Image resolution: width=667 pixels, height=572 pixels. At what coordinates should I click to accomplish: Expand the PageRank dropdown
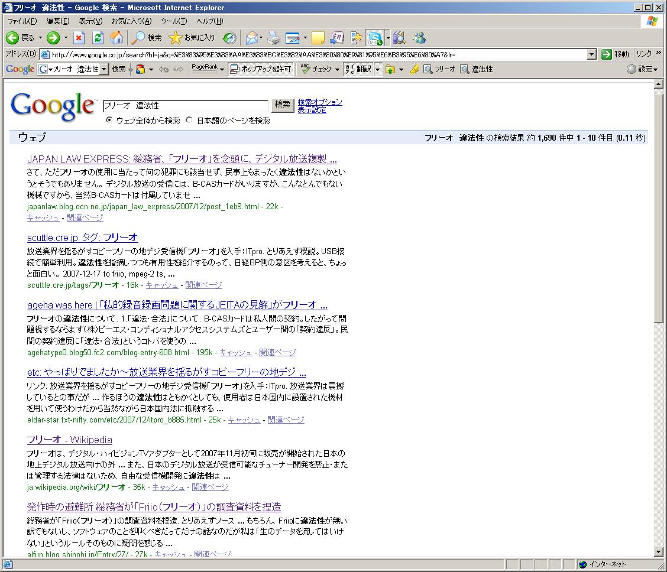pyautogui.click(x=222, y=70)
